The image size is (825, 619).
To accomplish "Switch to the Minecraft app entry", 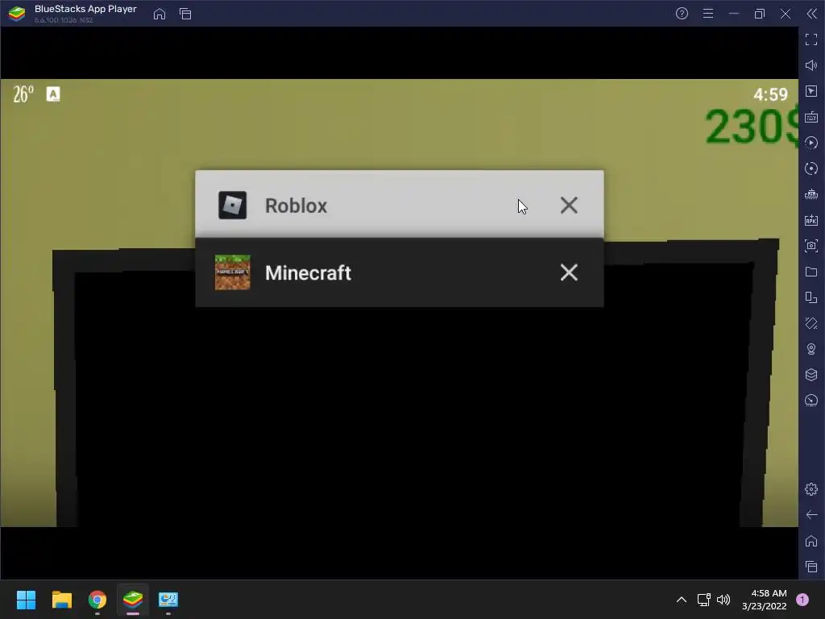I will pos(400,272).
